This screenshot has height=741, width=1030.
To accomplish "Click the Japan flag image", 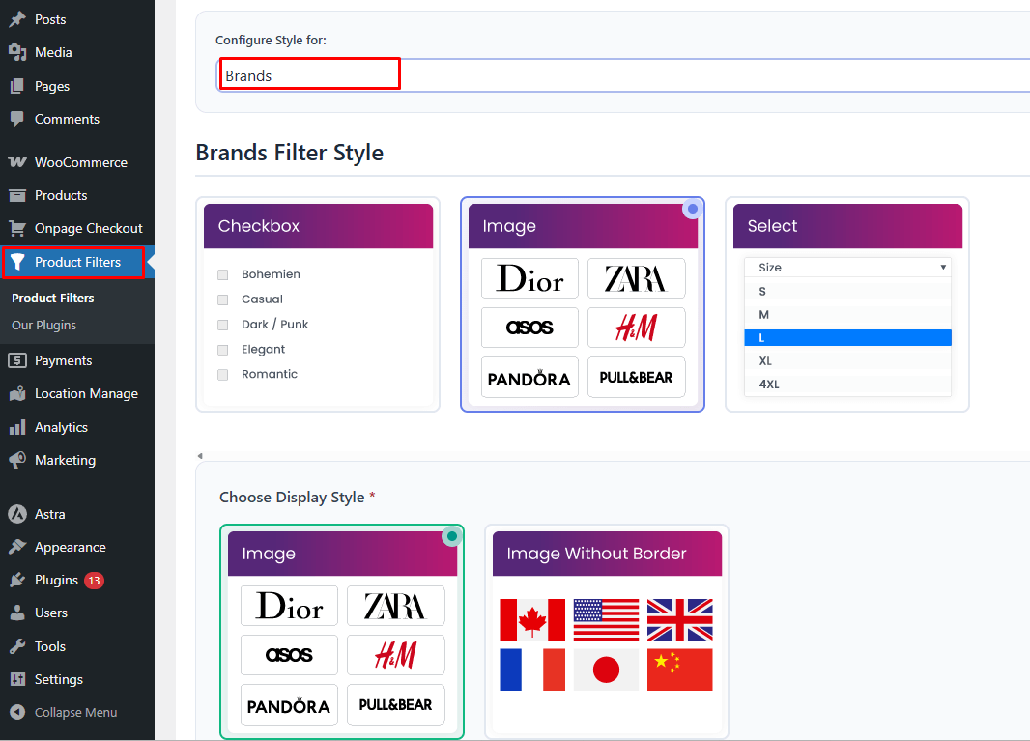I will coord(606,670).
